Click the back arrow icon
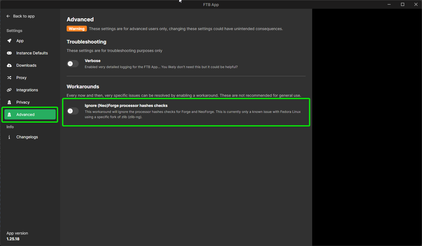The height and width of the screenshot is (246, 422). [x=8, y=16]
